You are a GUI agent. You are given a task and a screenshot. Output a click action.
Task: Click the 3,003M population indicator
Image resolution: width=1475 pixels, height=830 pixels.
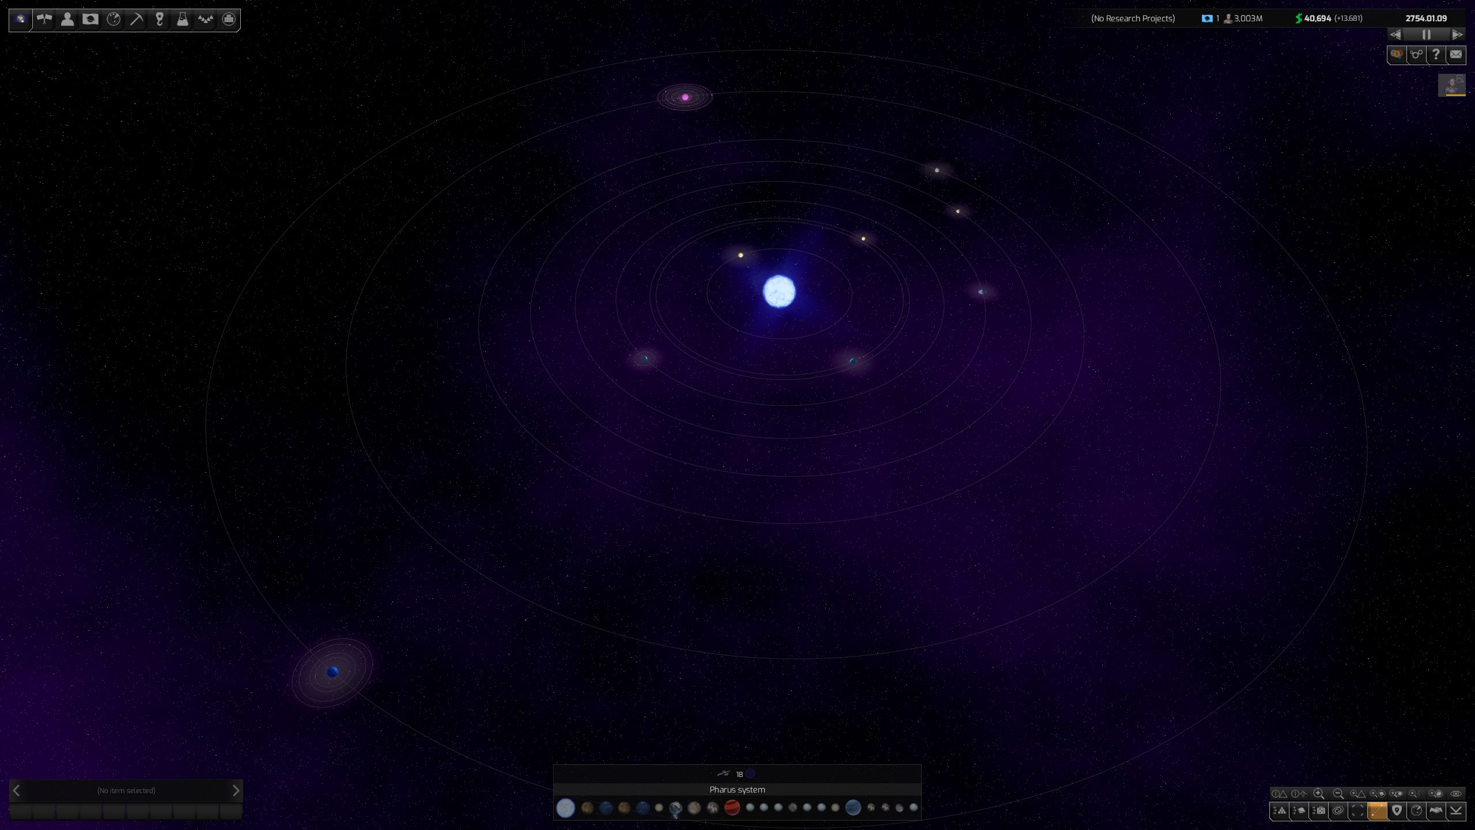(1243, 18)
